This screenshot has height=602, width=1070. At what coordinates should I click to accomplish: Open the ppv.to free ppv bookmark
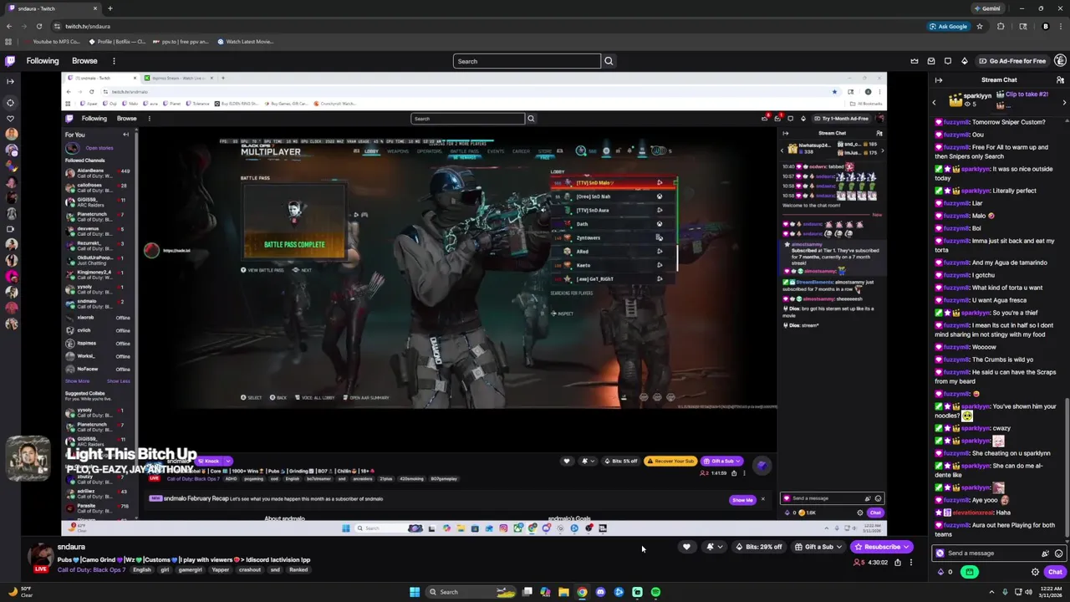click(x=180, y=42)
